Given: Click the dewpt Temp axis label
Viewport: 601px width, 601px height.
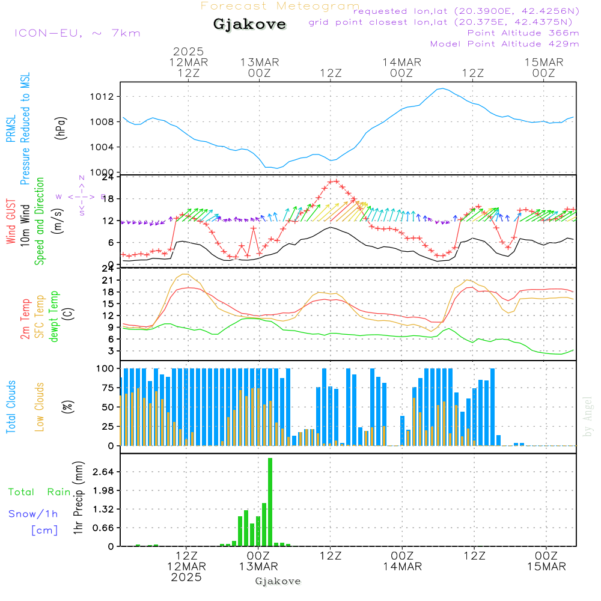Looking at the screenshot, I should pos(54,316).
